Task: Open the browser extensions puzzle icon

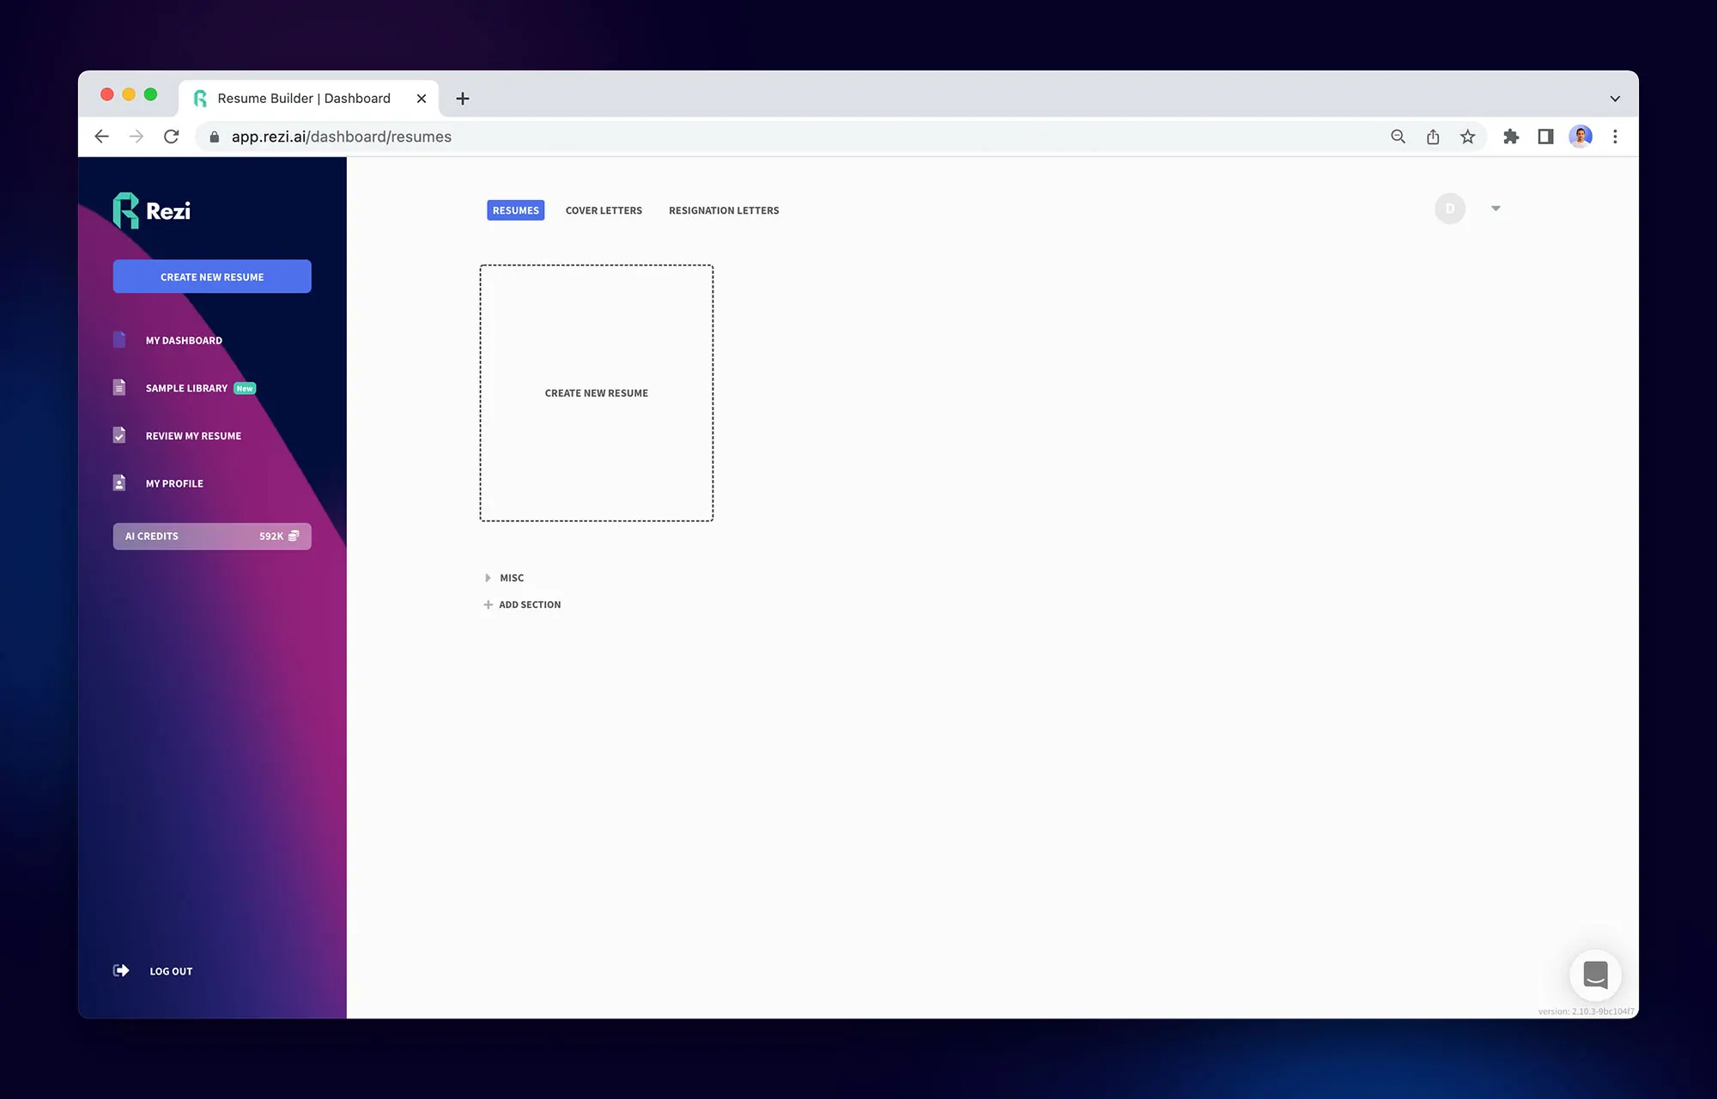Action: 1511,136
